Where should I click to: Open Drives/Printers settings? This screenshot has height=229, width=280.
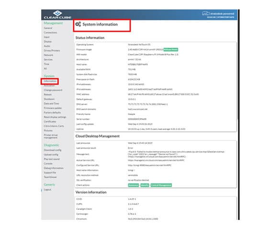click(x=52, y=51)
